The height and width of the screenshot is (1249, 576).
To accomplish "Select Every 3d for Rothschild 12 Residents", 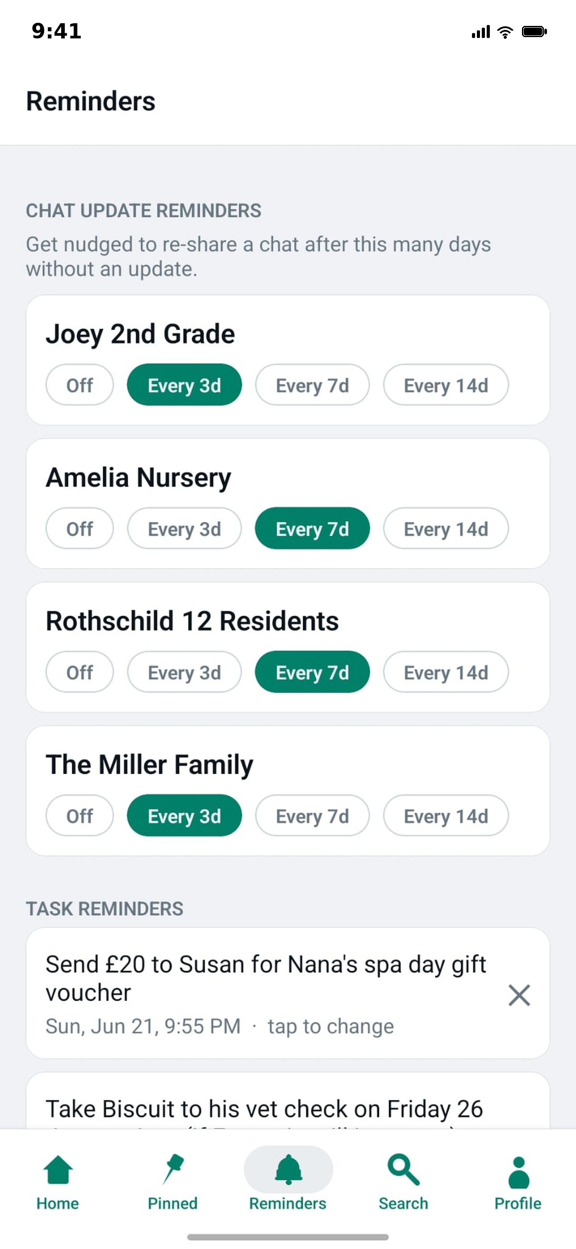I will point(184,672).
